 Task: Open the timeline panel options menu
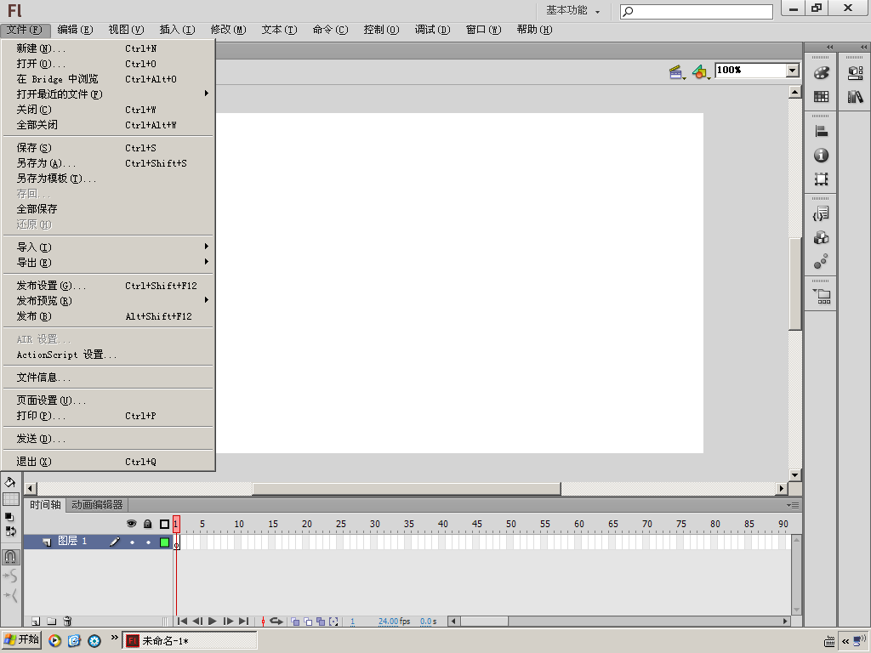click(793, 505)
